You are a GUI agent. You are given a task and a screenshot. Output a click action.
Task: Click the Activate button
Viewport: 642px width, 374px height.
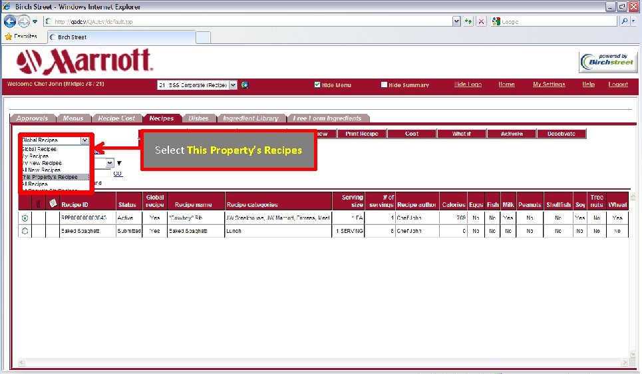coord(512,134)
